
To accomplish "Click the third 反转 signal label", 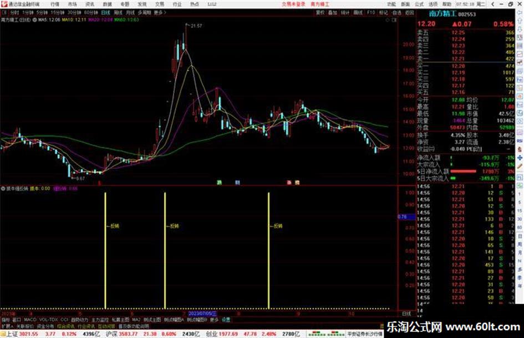I will [278, 226].
